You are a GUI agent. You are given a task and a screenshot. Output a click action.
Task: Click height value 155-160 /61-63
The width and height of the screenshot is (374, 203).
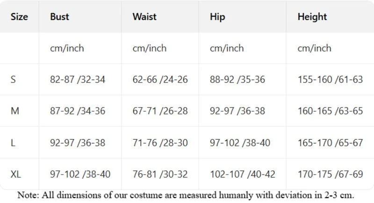point(331,80)
